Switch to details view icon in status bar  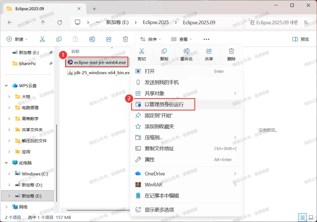click(302, 218)
